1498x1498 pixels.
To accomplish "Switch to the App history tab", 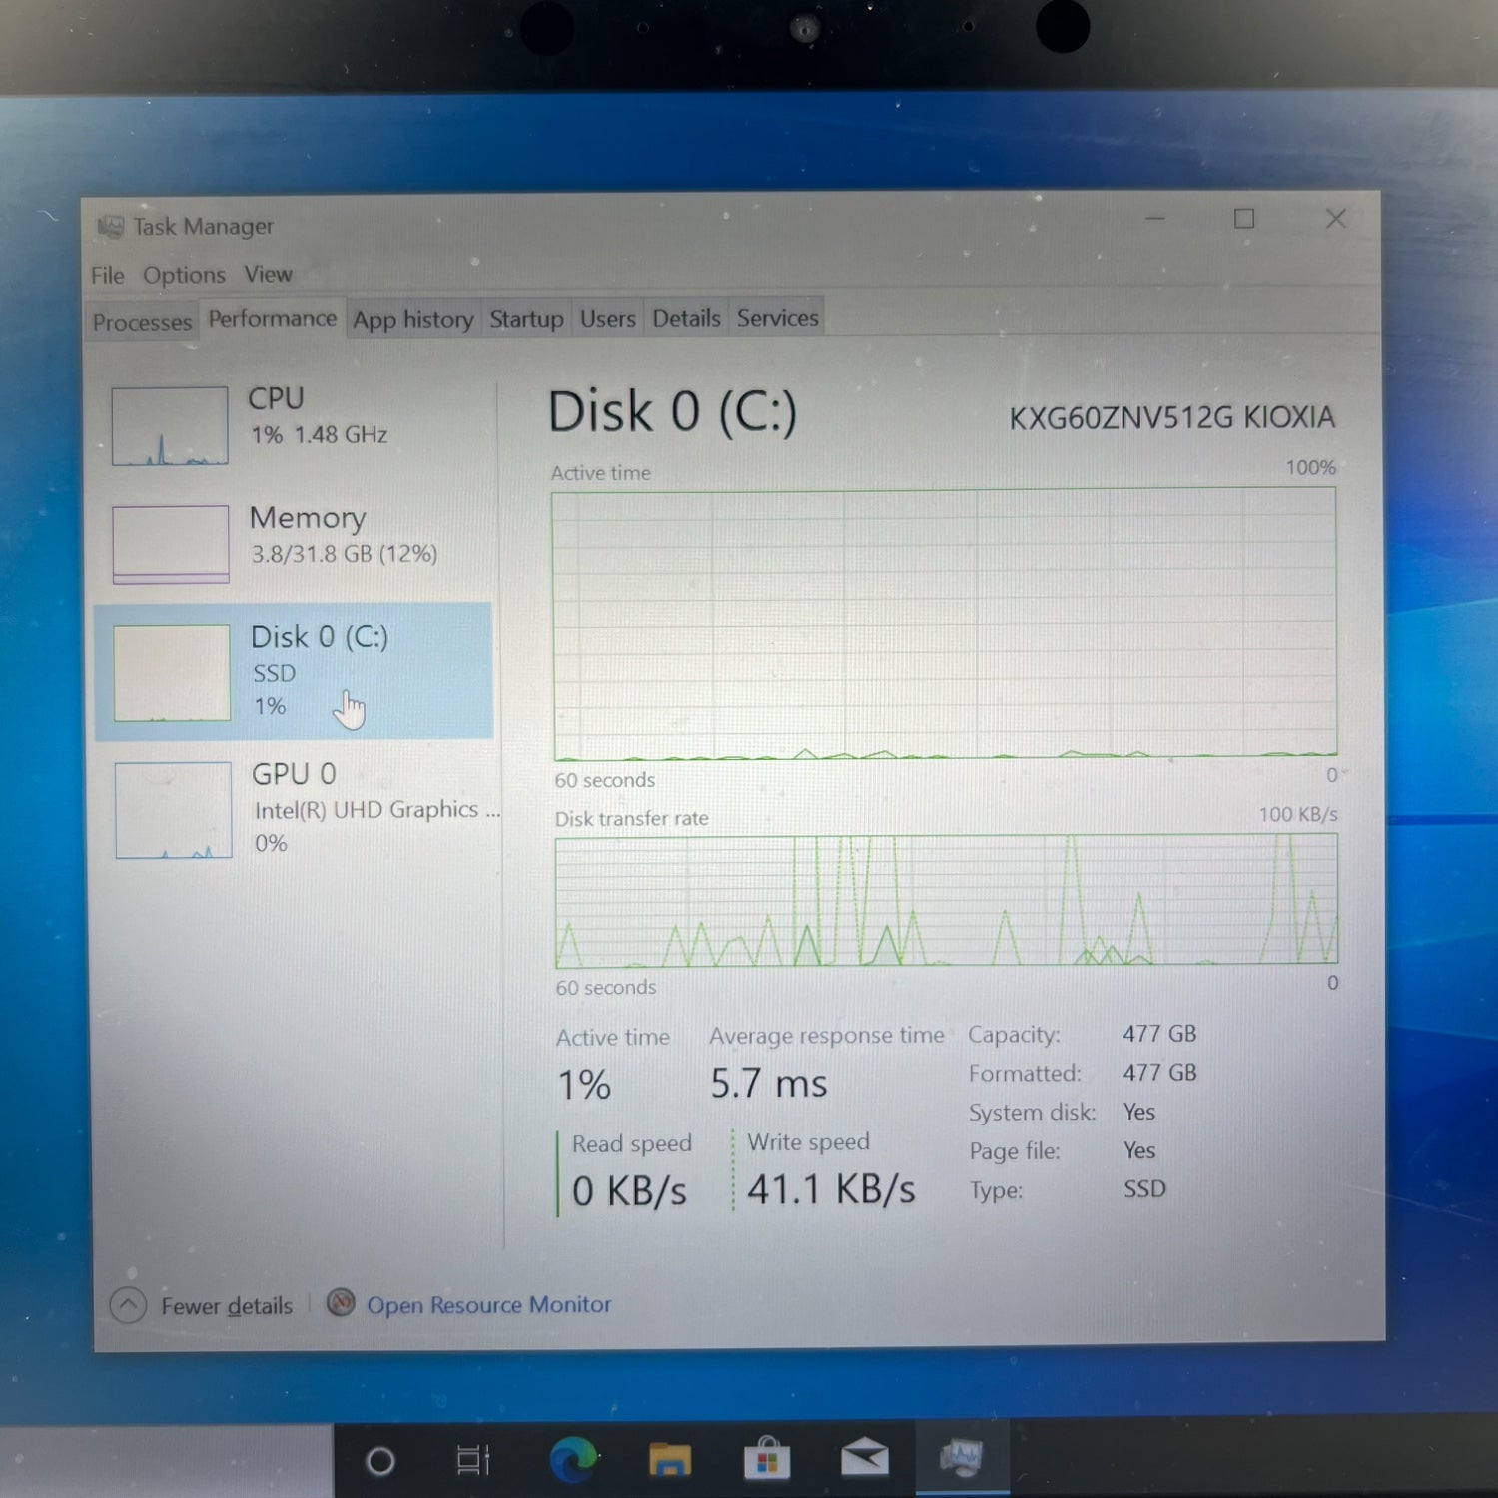I will pos(412,320).
